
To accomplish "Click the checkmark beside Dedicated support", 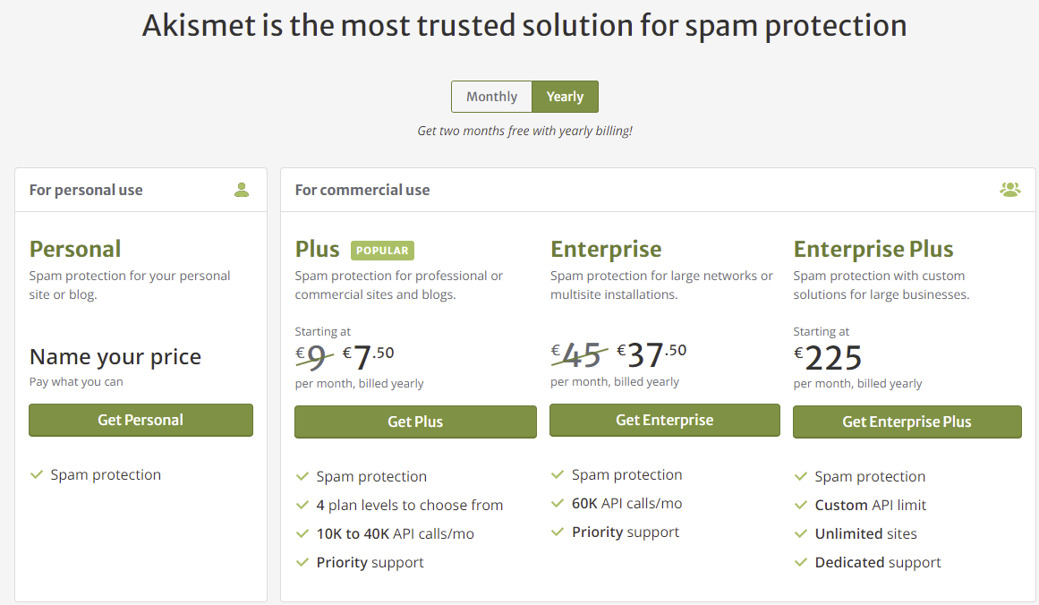I will click(800, 562).
